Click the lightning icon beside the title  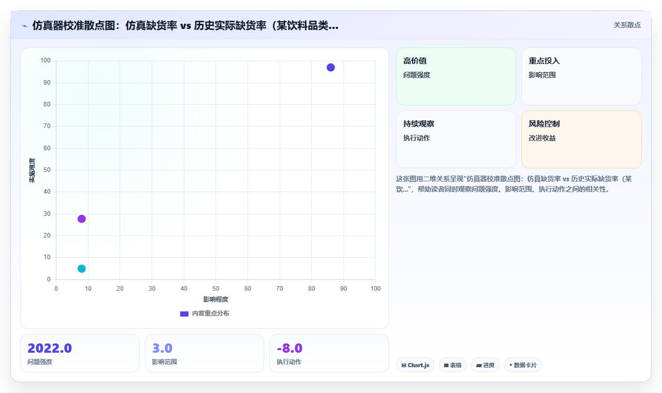(24, 26)
